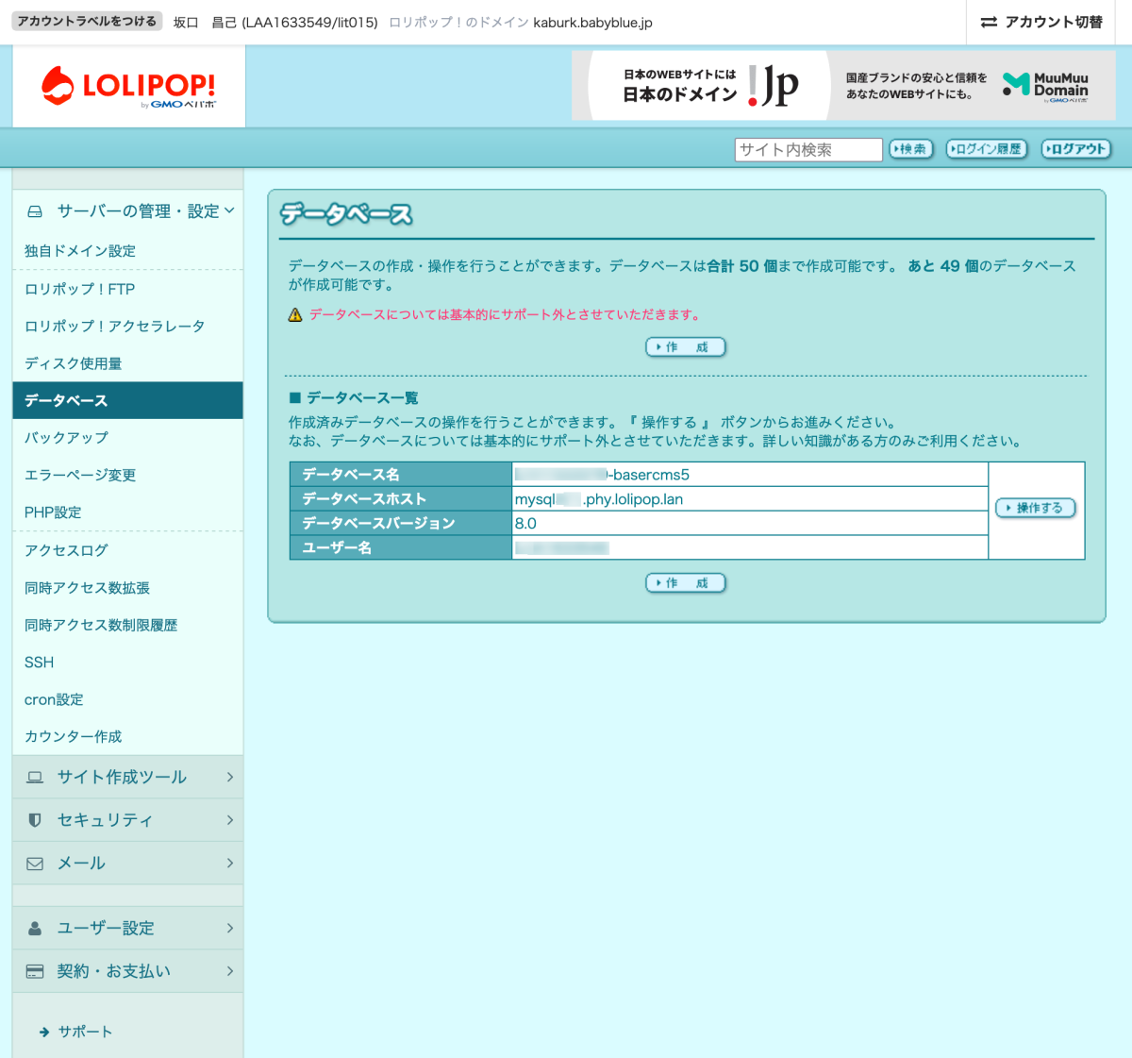Expand the セキュリティ menu arrow
The width and height of the screenshot is (1132, 1058).
pos(229,820)
